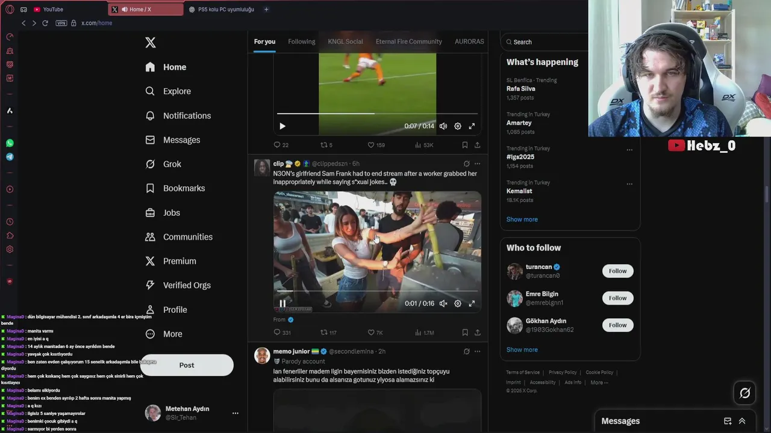Switch to the Following tab
This screenshot has width=771, height=433.
(302, 41)
